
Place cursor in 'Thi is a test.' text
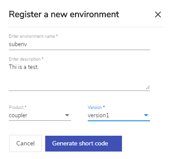point(24,67)
